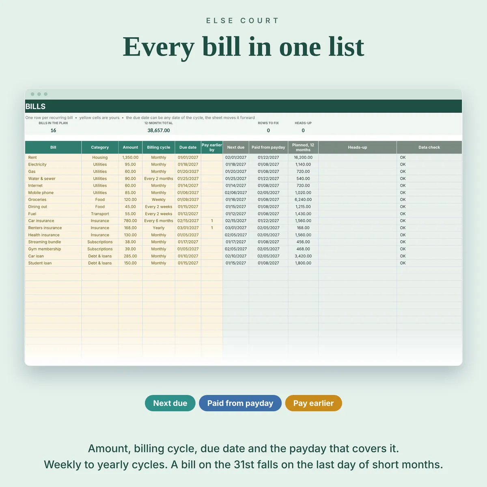Click the Car insurance cell
Screen dimensions: 487x487
point(53,221)
